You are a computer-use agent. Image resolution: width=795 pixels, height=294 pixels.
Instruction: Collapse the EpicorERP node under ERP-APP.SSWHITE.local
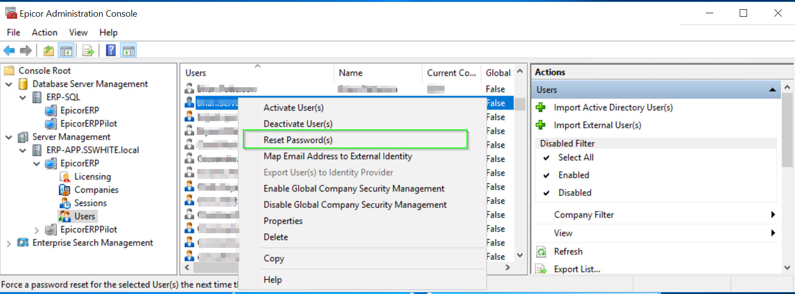[x=37, y=164]
